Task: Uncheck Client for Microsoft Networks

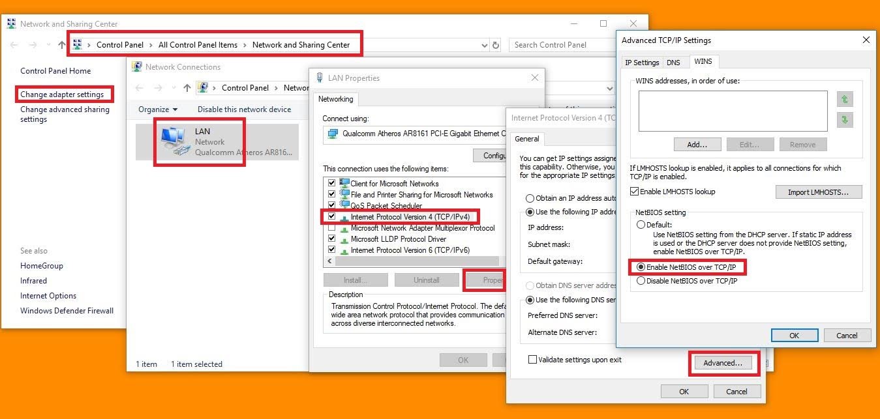Action: click(332, 184)
